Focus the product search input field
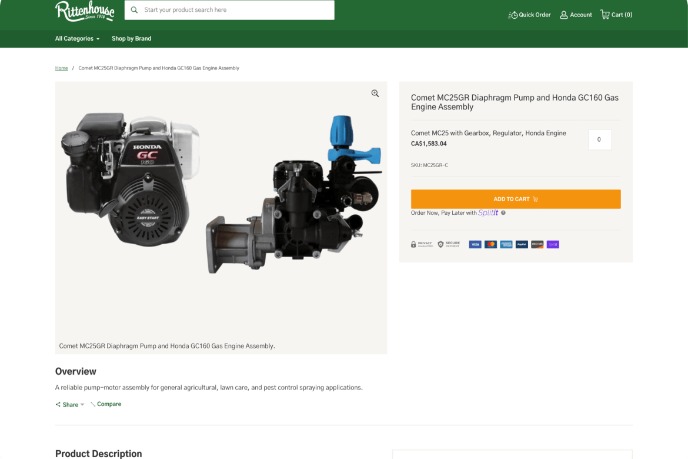 (x=235, y=10)
